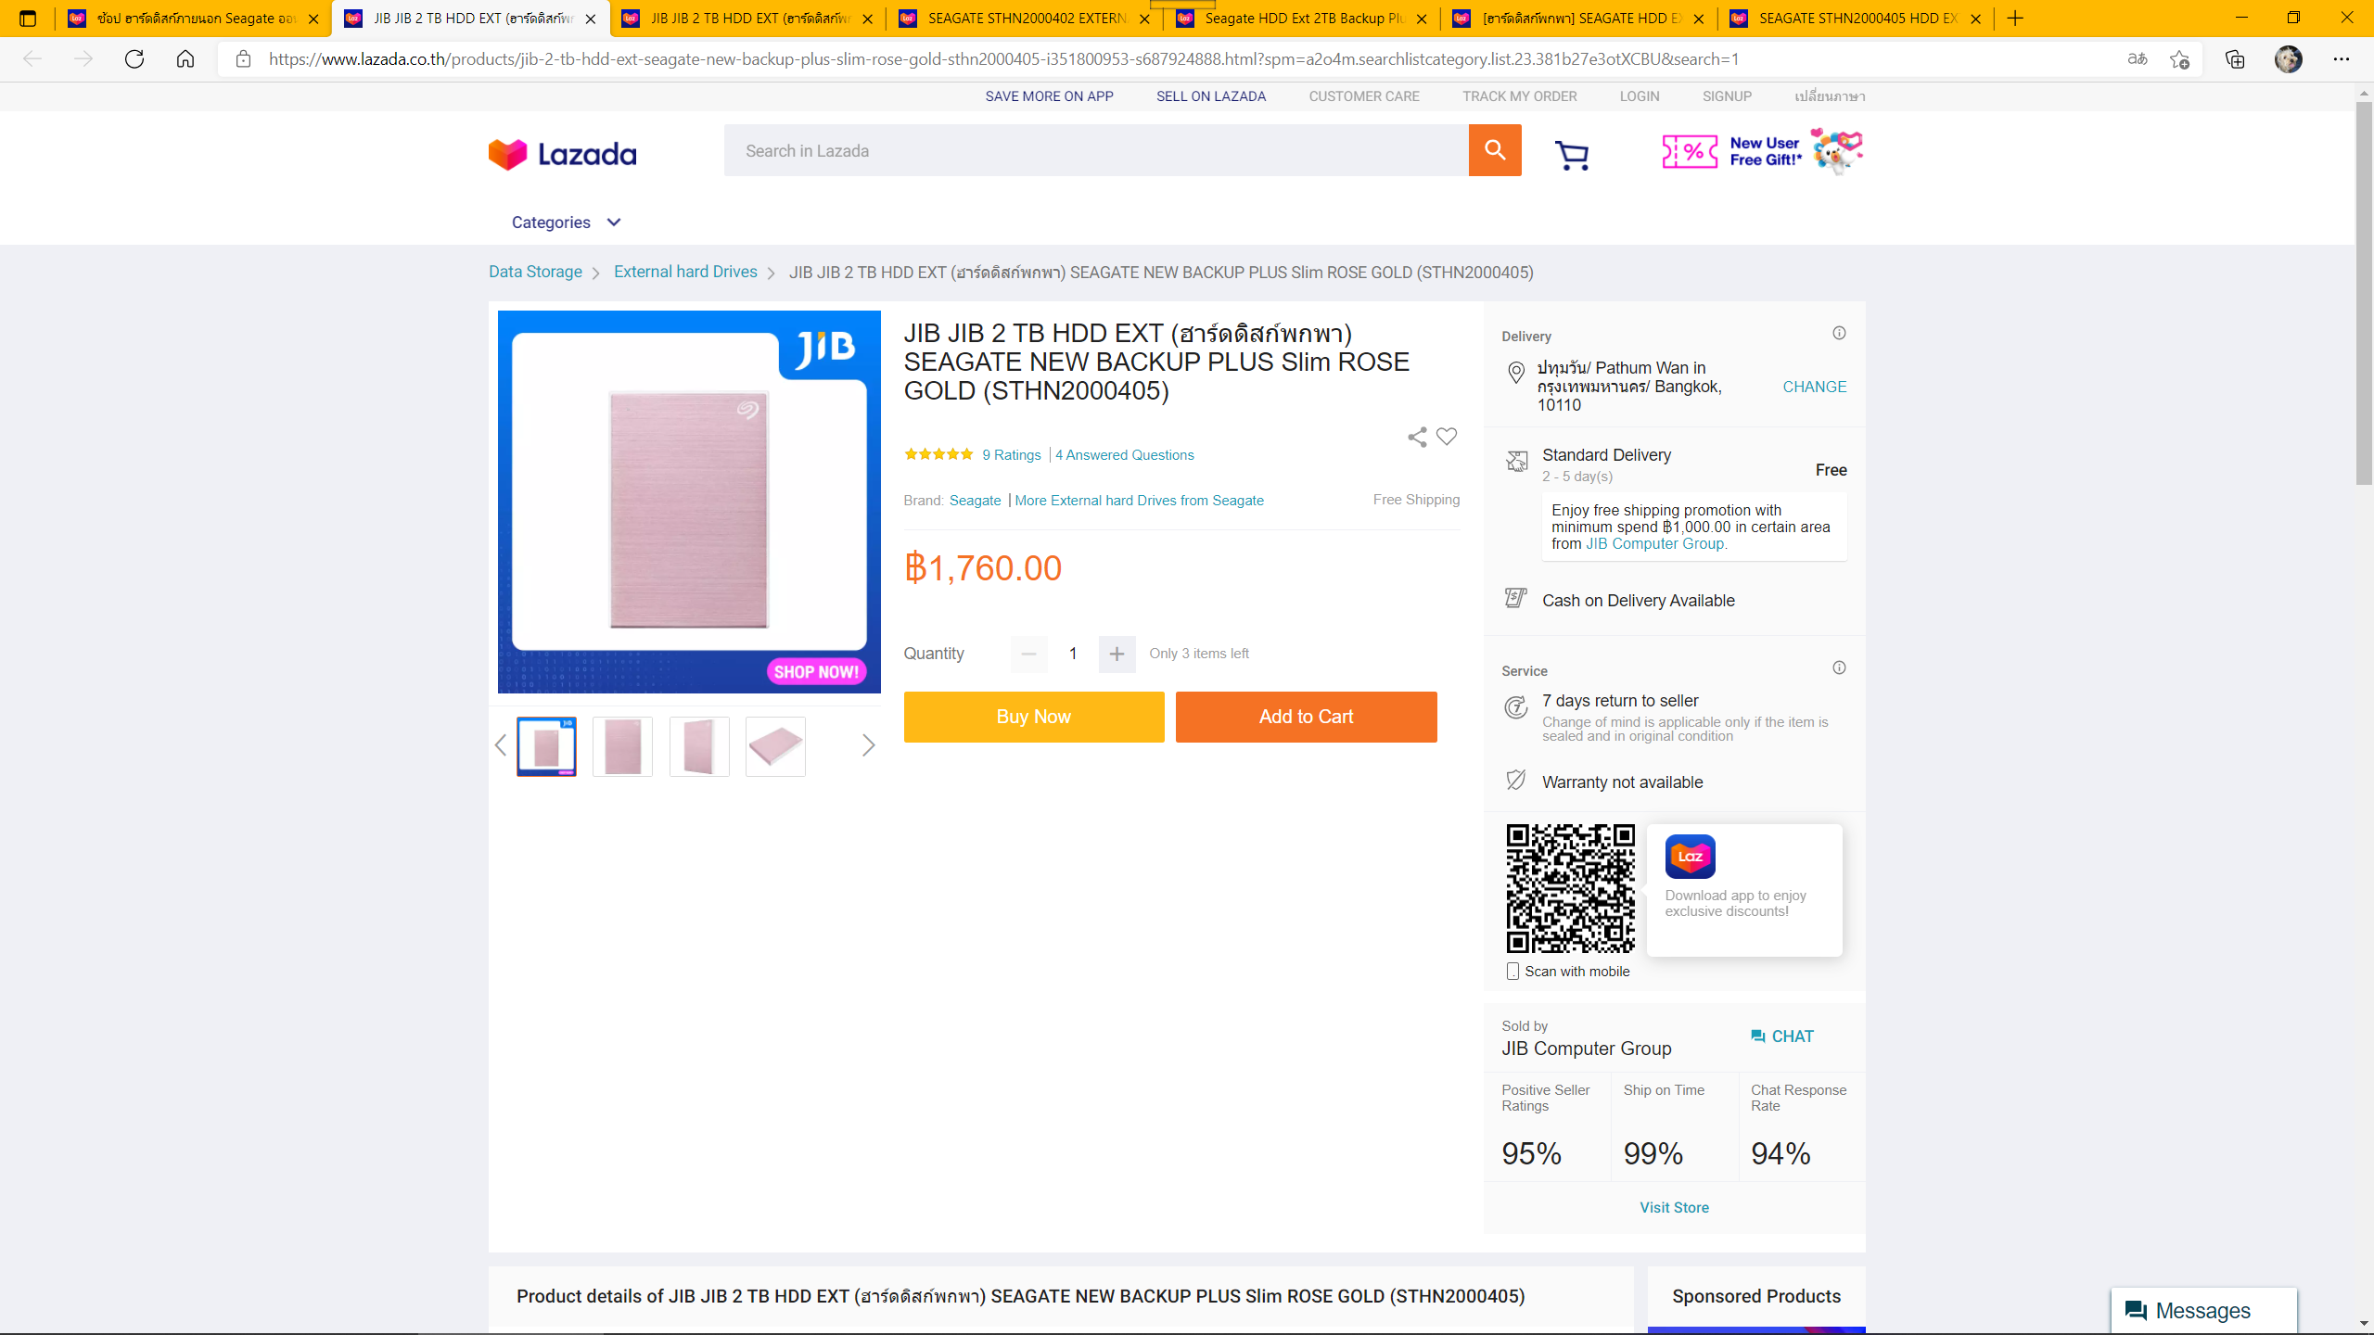The image size is (2374, 1335).
Task: Select the flat-lying product thumbnail
Action: point(775,746)
